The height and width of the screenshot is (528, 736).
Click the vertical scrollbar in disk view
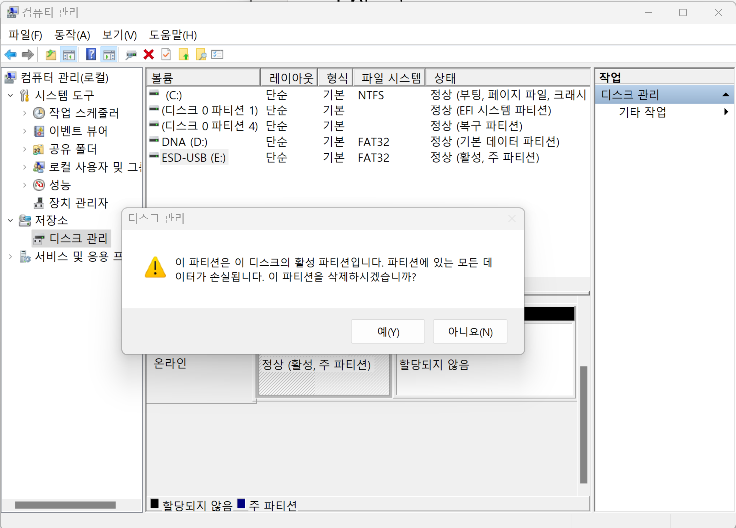[584, 424]
